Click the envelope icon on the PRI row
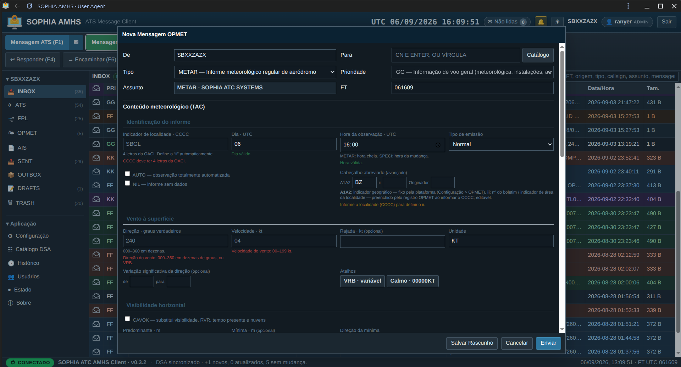Viewport: 681px width, 367px height. coord(96,88)
